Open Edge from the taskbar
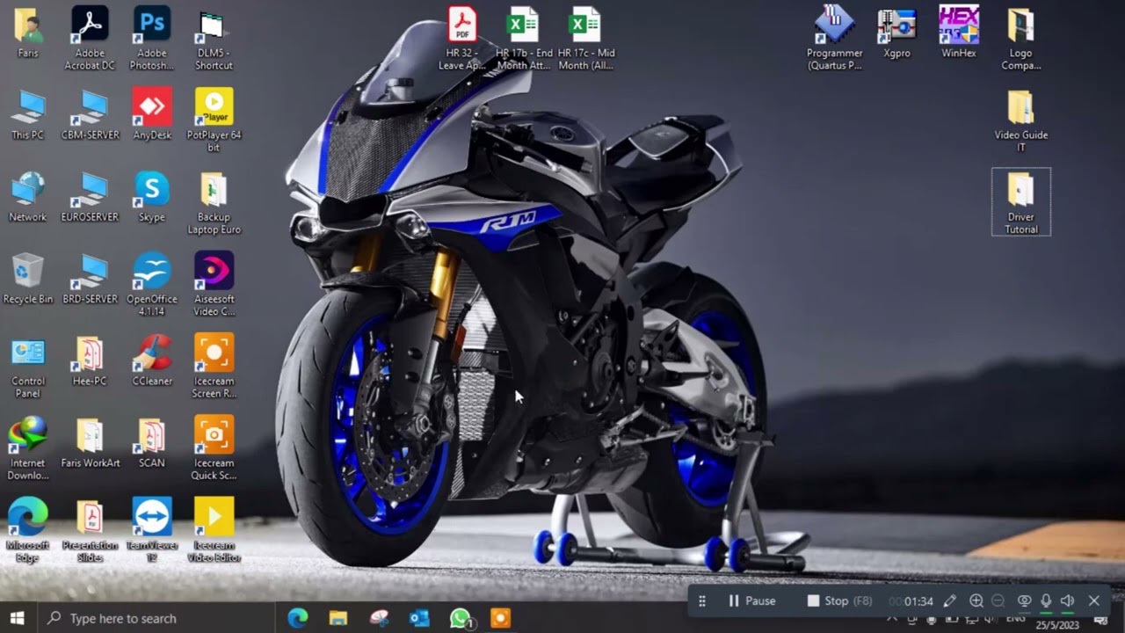 (297, 618)
